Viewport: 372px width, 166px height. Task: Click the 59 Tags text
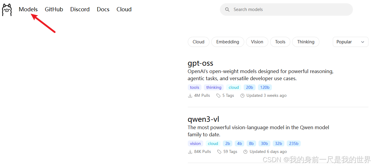tap(230, 152)
